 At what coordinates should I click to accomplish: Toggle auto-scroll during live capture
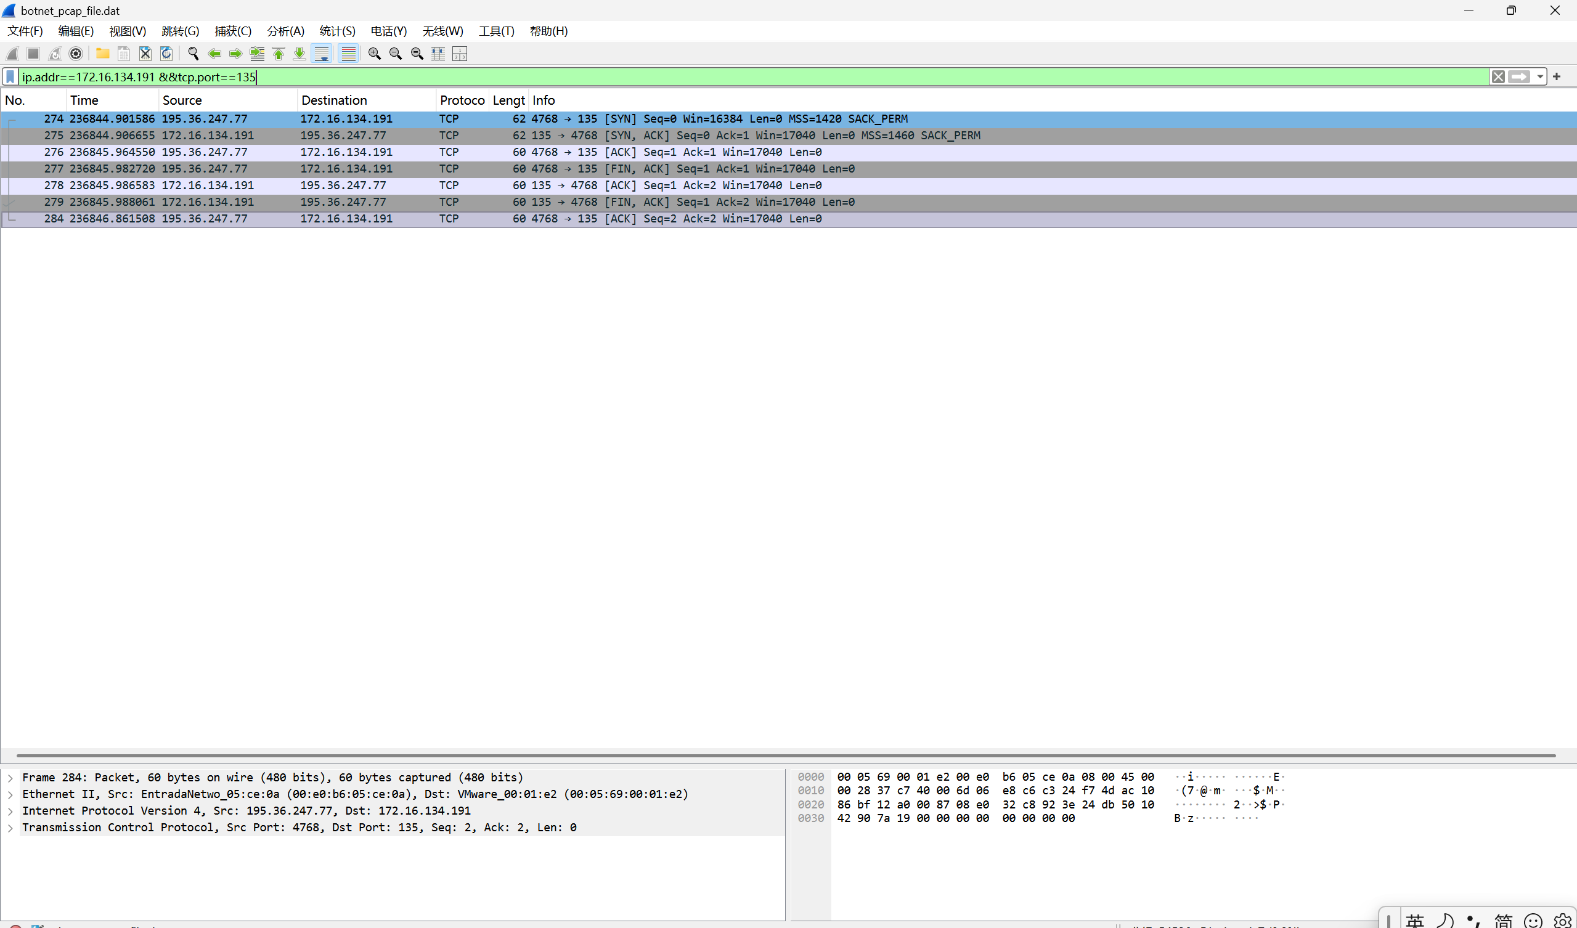[322, 54]
